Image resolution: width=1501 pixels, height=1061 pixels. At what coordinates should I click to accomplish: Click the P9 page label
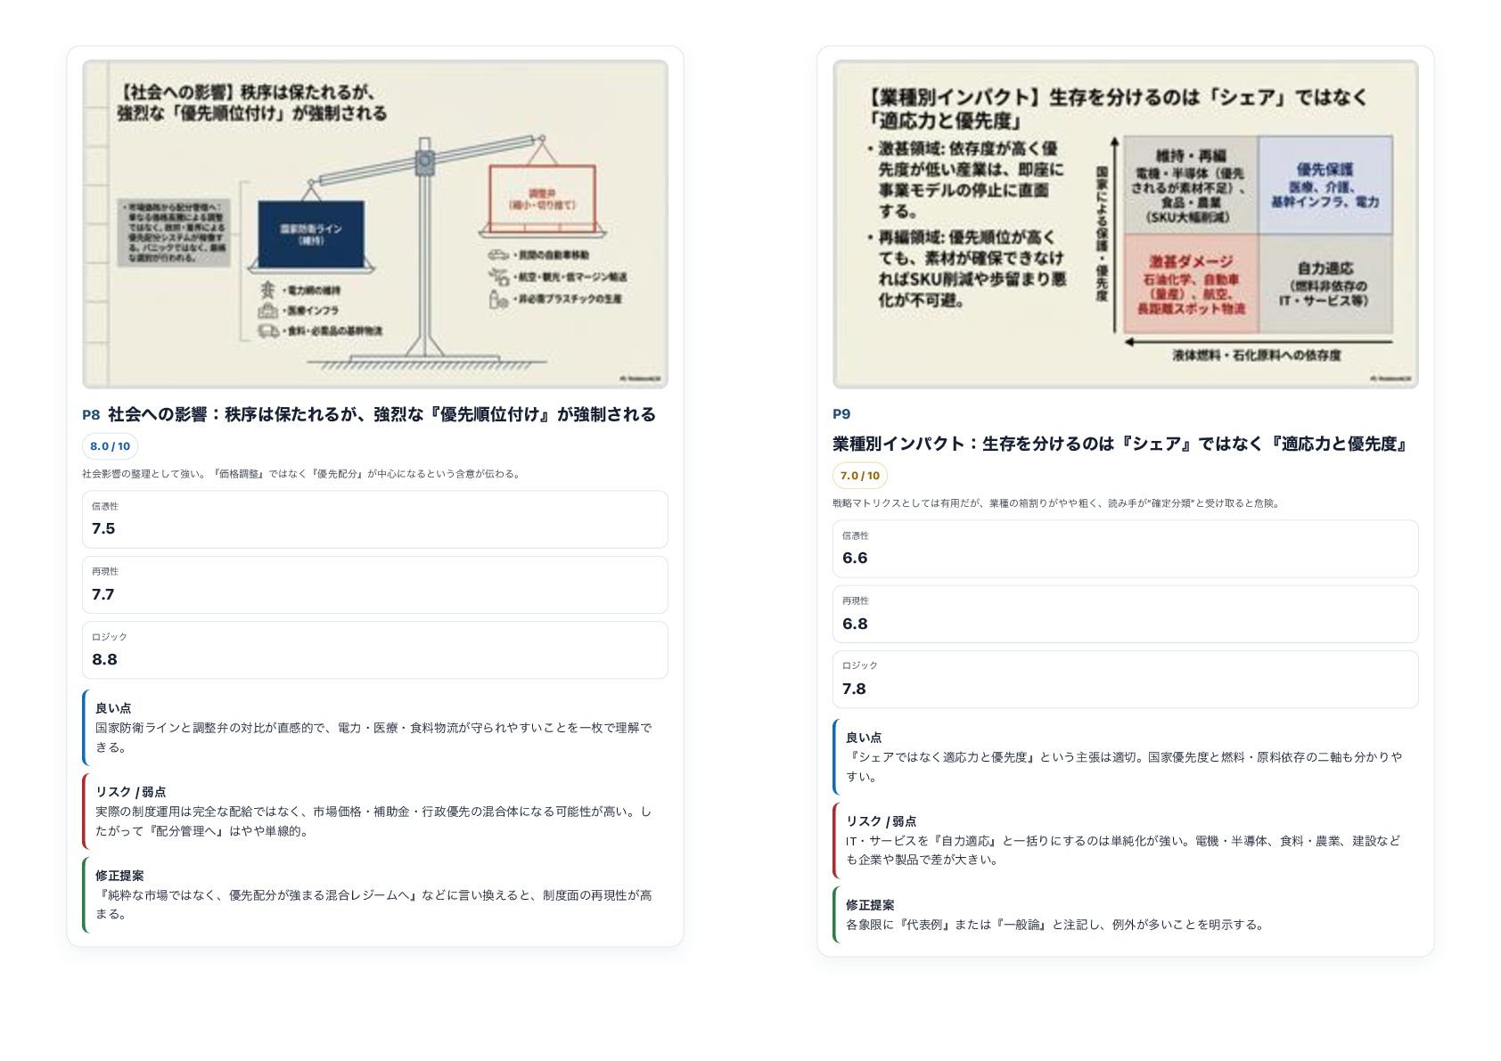[x=841, y=414]
